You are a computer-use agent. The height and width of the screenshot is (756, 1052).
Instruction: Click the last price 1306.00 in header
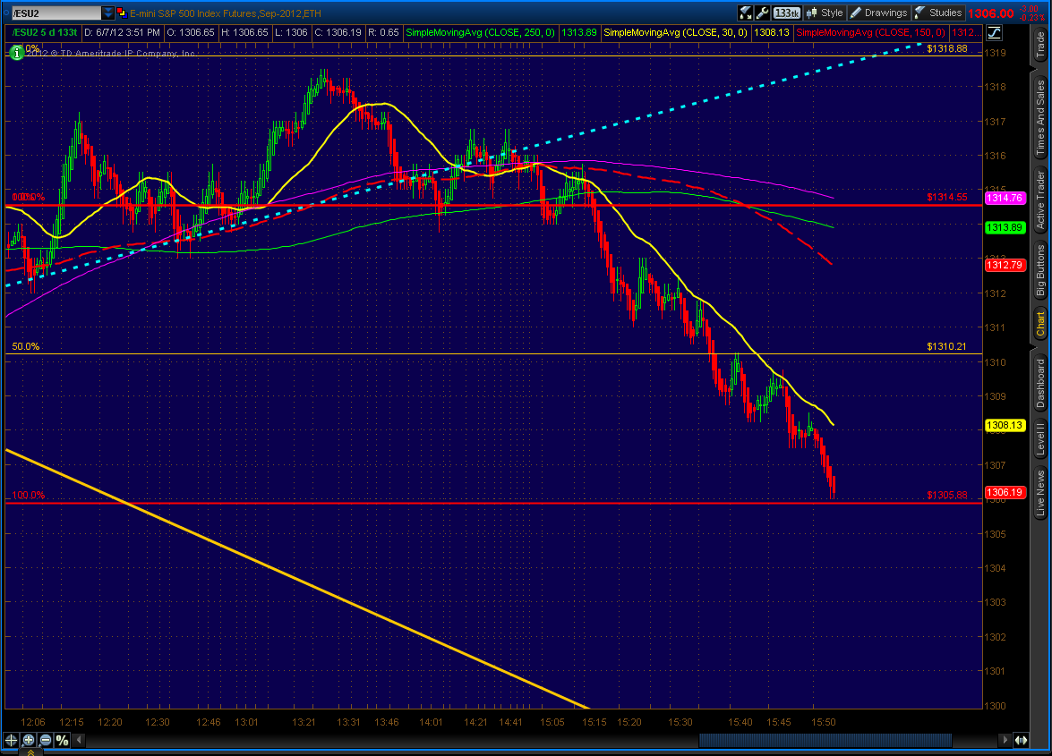[991, 13]
